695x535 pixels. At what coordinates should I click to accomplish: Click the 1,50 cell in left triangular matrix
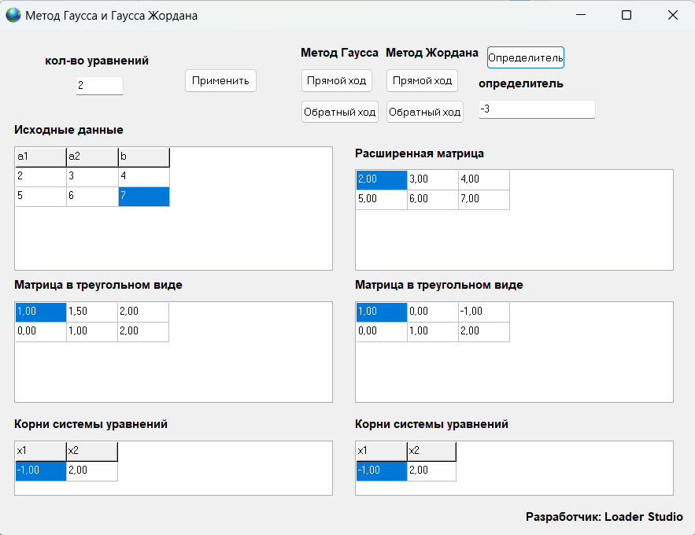click(x=91, y=312)
